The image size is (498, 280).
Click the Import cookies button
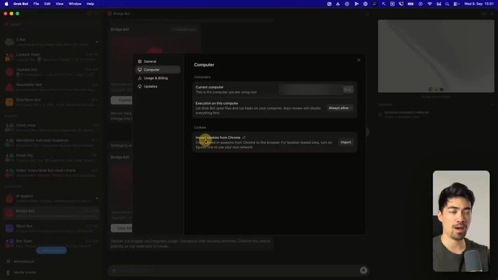[346, 142]
